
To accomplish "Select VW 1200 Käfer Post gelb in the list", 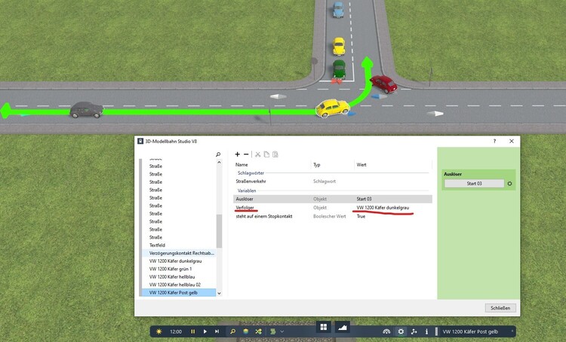I will (x=174, y=292).
